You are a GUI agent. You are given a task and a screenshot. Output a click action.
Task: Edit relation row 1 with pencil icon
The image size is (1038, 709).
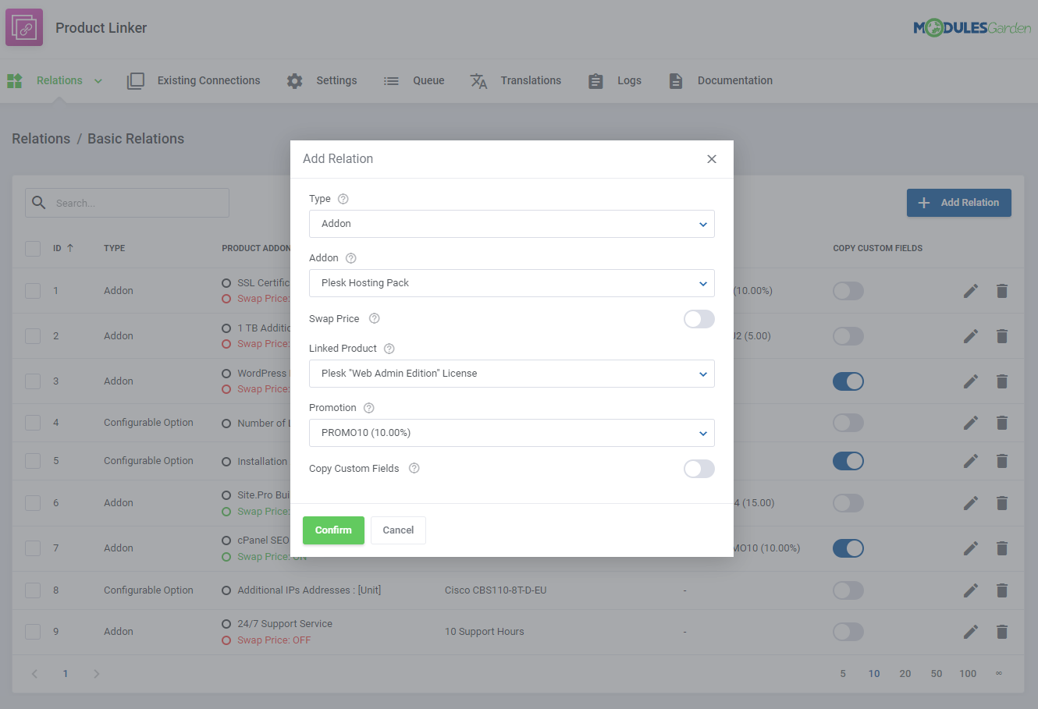coord(971,291)
